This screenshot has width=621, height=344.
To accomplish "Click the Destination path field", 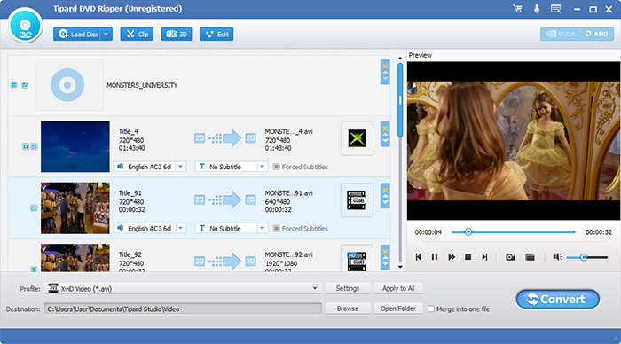I will point(183,309).
